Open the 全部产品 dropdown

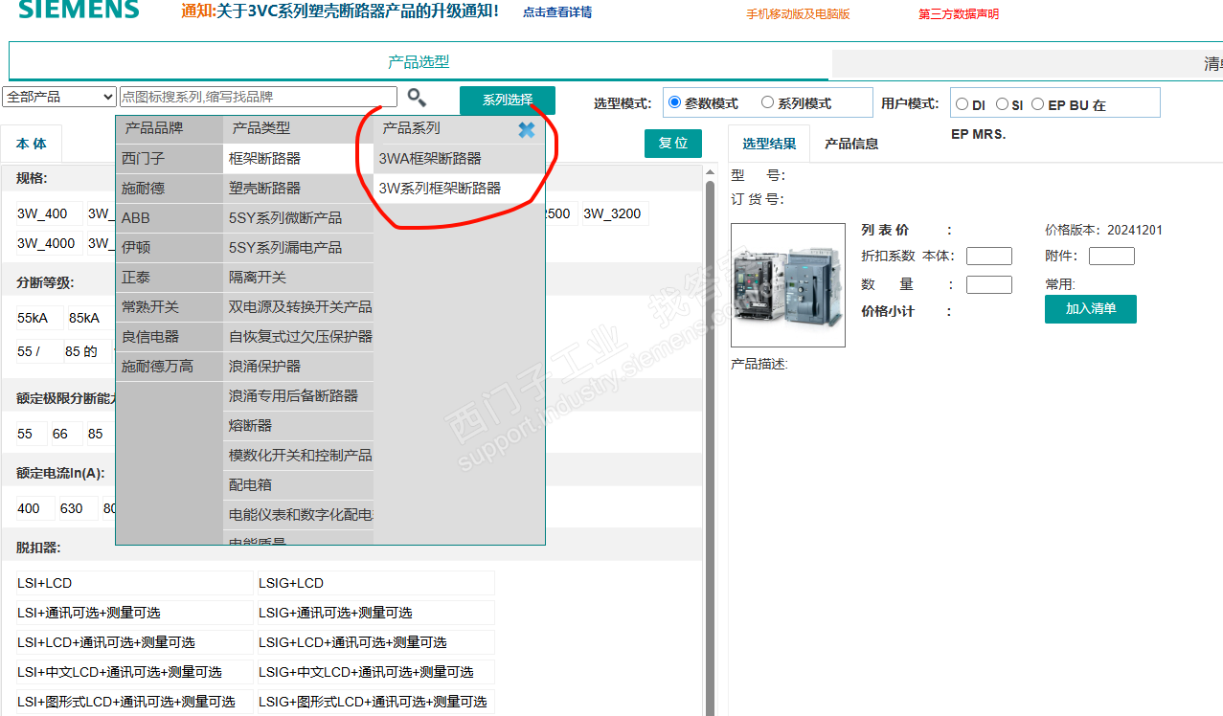(x=59, y=97)
